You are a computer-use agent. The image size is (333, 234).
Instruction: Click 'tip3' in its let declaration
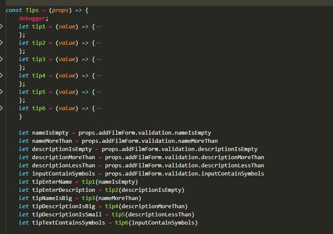click(39, 59)
